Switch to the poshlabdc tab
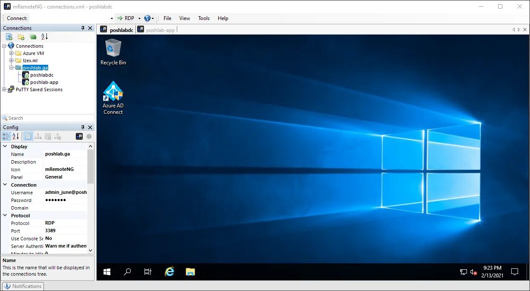 117,30
